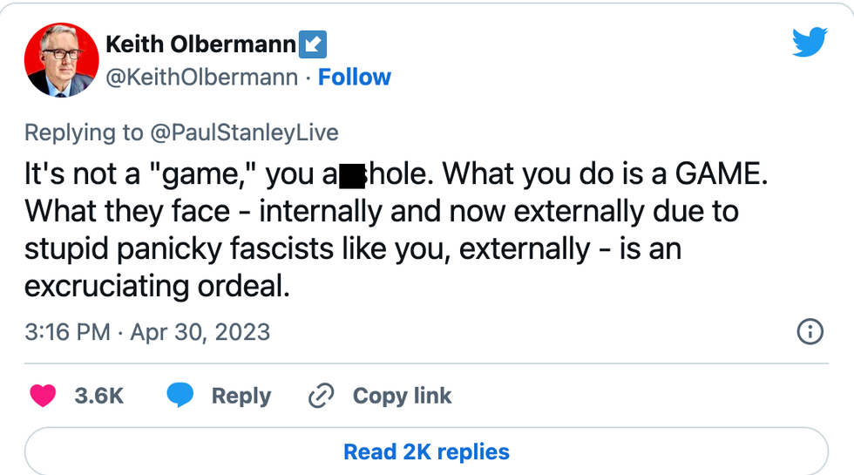Click the Twitter bird logo
Screen dimensions: 854x475
point(809,42)
